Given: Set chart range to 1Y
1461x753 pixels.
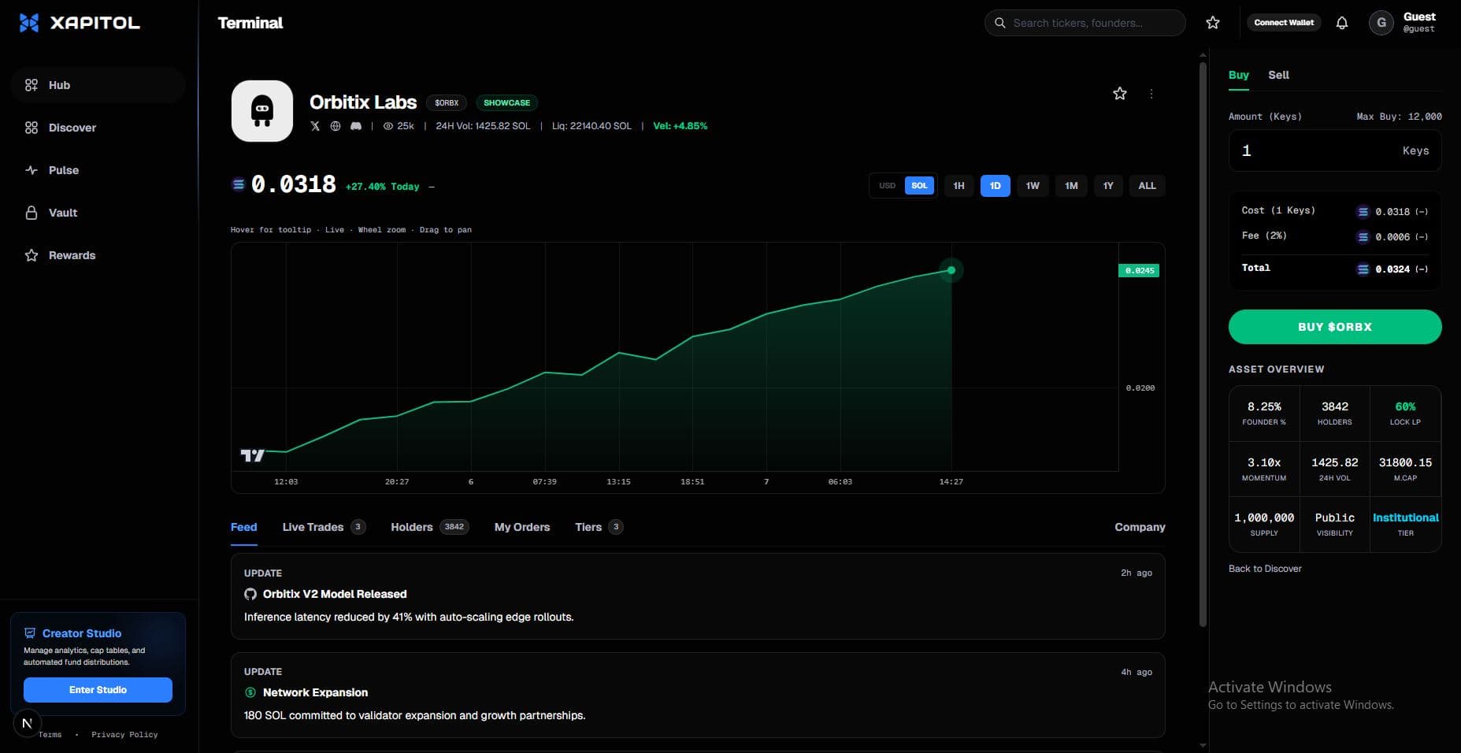Looking at the screenshot, I should (1108, 186).
